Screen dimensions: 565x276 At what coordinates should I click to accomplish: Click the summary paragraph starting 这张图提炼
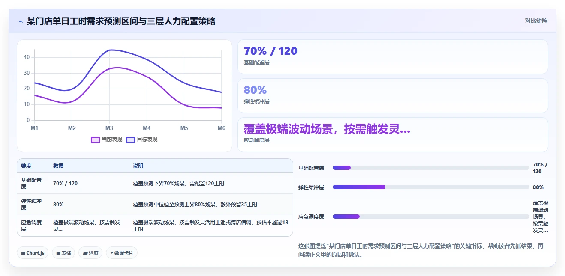tap(421, 250)
